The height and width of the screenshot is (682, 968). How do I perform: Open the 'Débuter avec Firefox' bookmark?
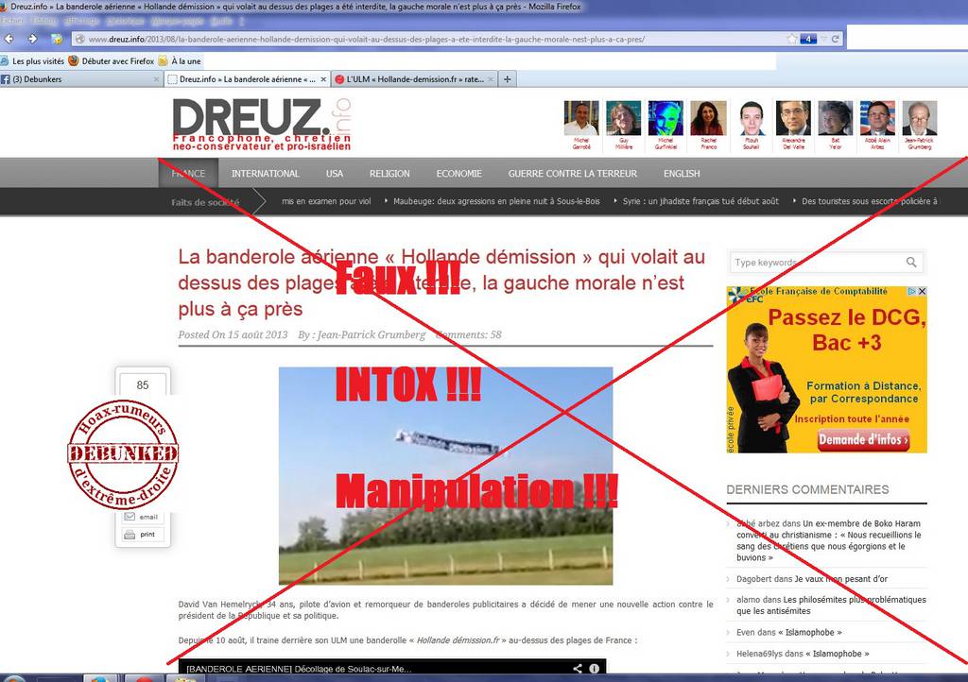(112, 61)
